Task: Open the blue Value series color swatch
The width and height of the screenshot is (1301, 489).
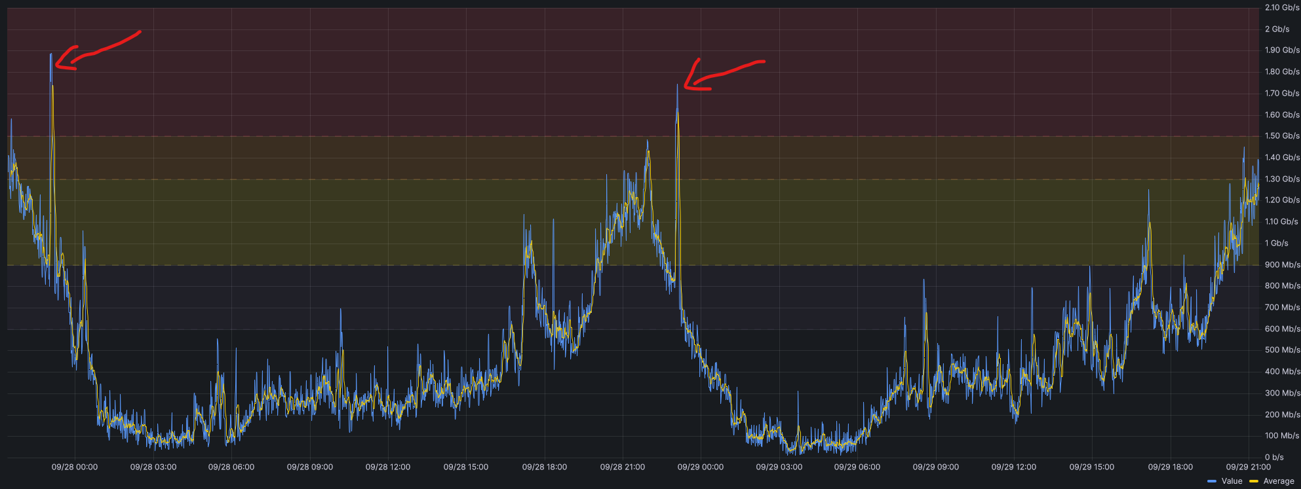Action: (1212, 481)
